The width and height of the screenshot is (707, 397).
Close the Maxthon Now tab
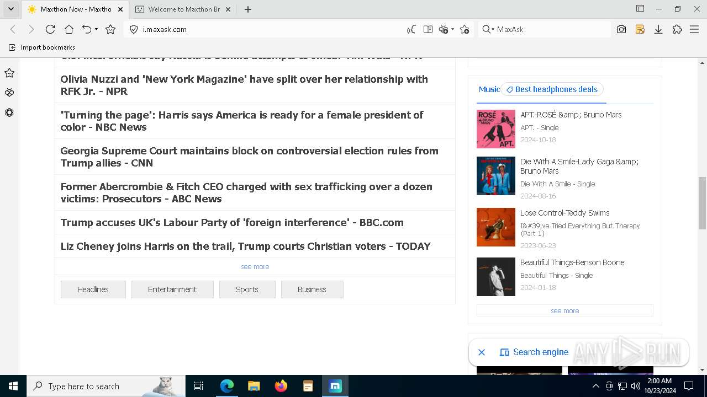click(120, 9)
